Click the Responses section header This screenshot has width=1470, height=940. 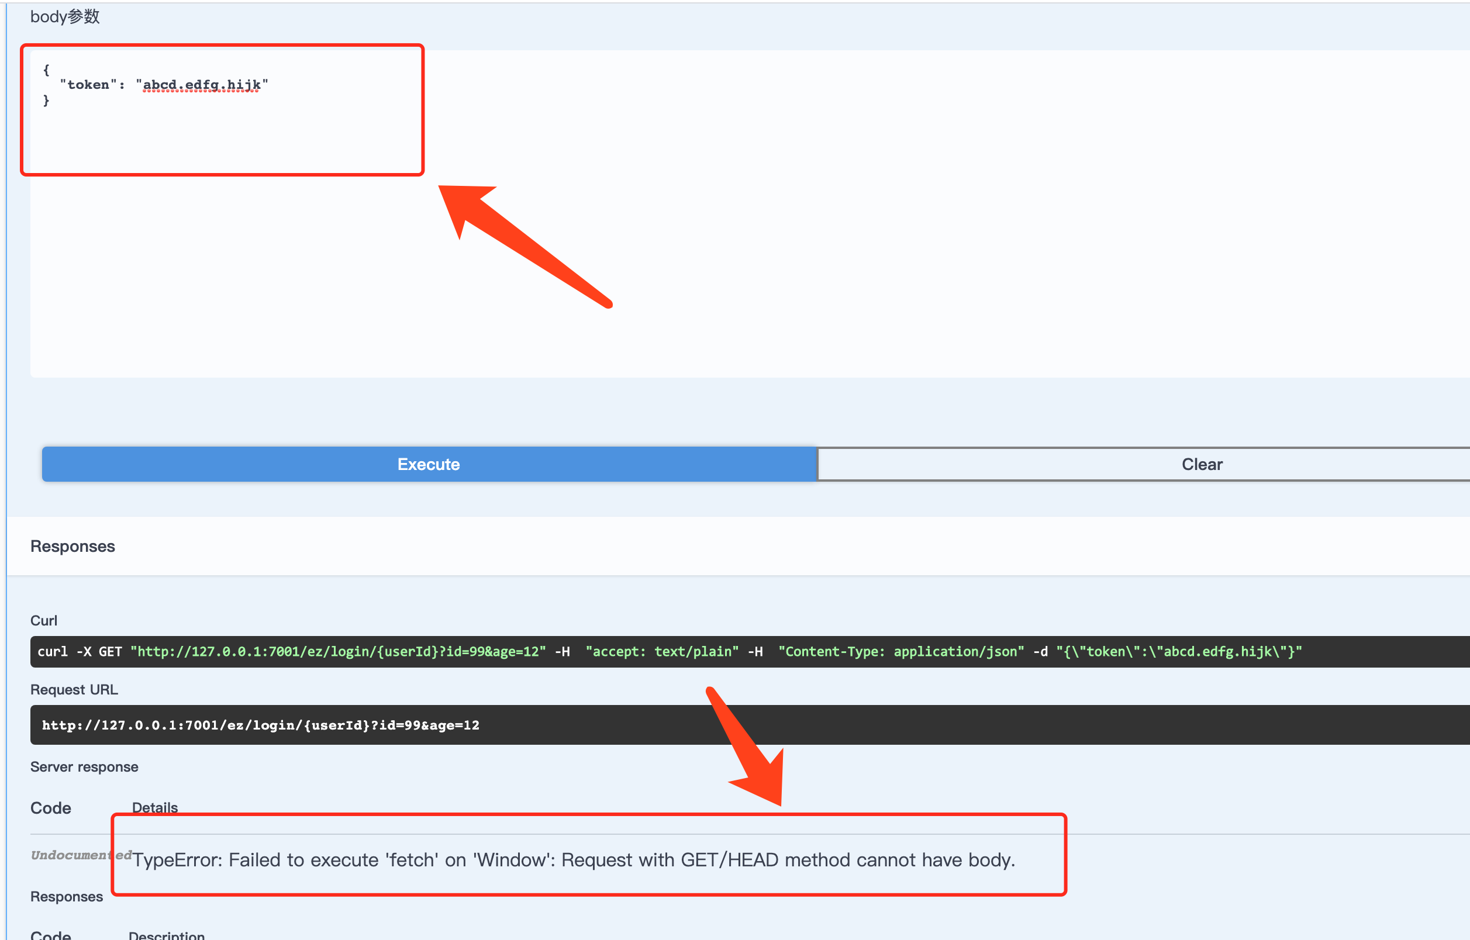click(73, 547)
